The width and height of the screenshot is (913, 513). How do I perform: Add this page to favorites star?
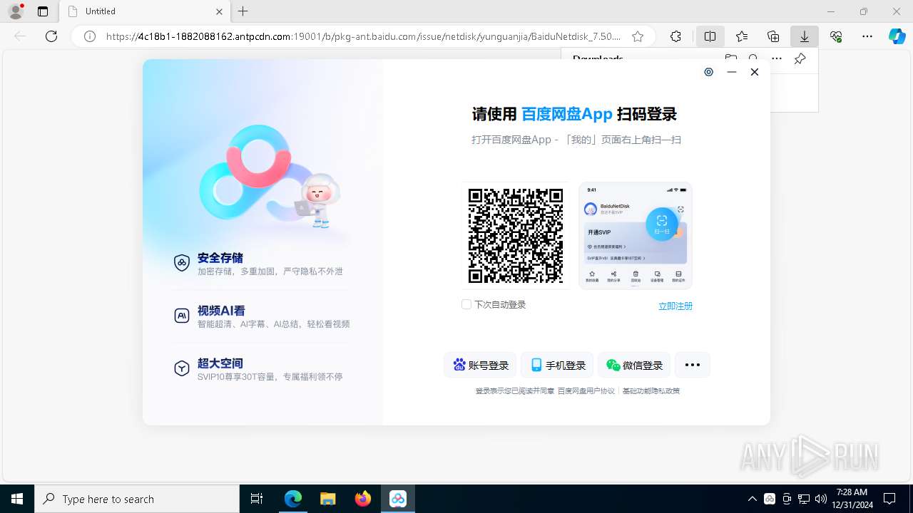coord(638,36)
